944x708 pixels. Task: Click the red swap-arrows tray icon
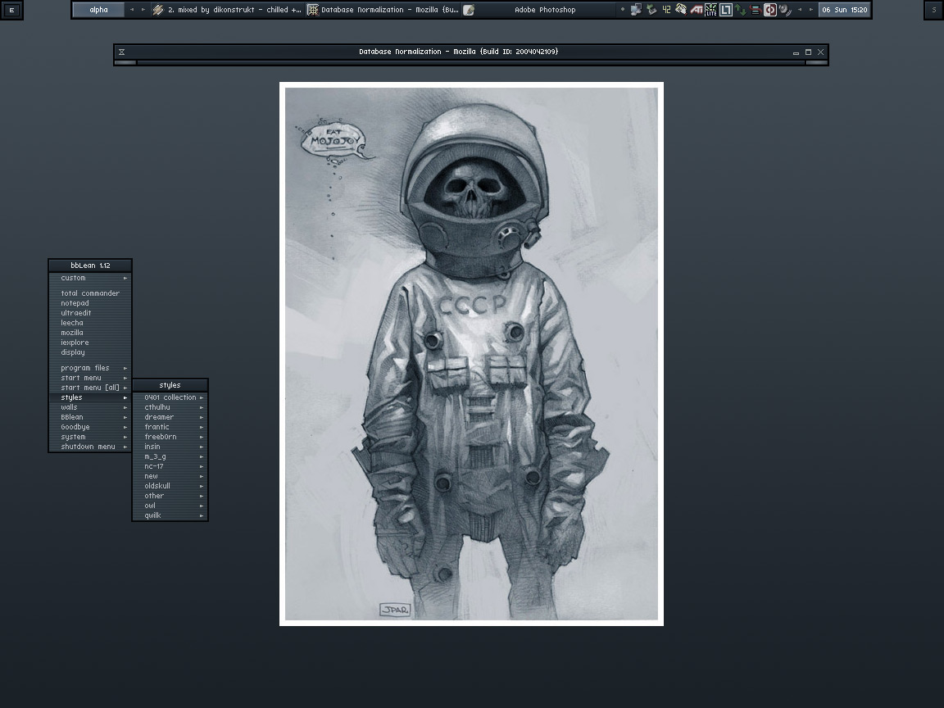(755, 10)
